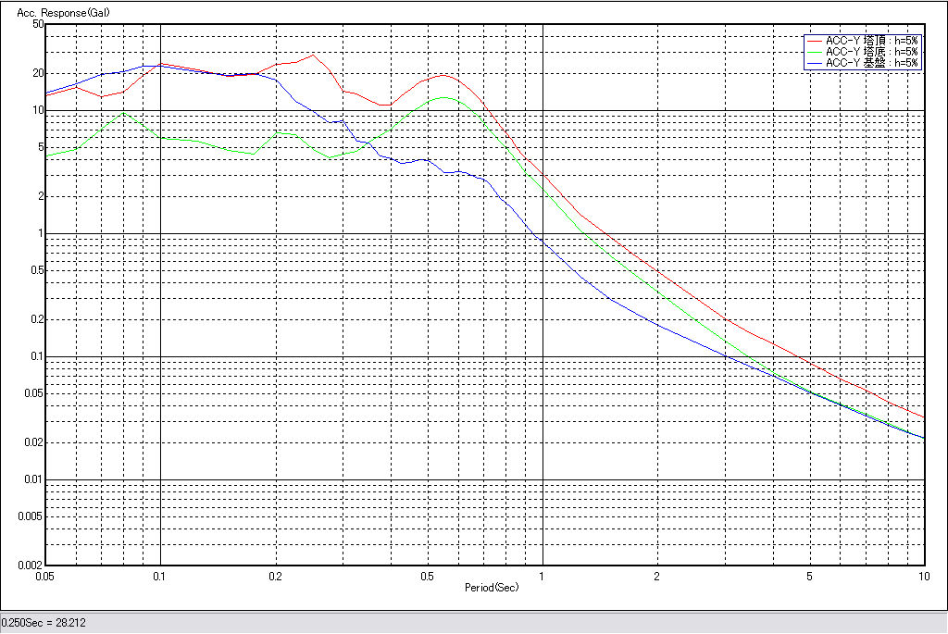Click the 1 tick label on the period axis

click(x=543, y=577)
